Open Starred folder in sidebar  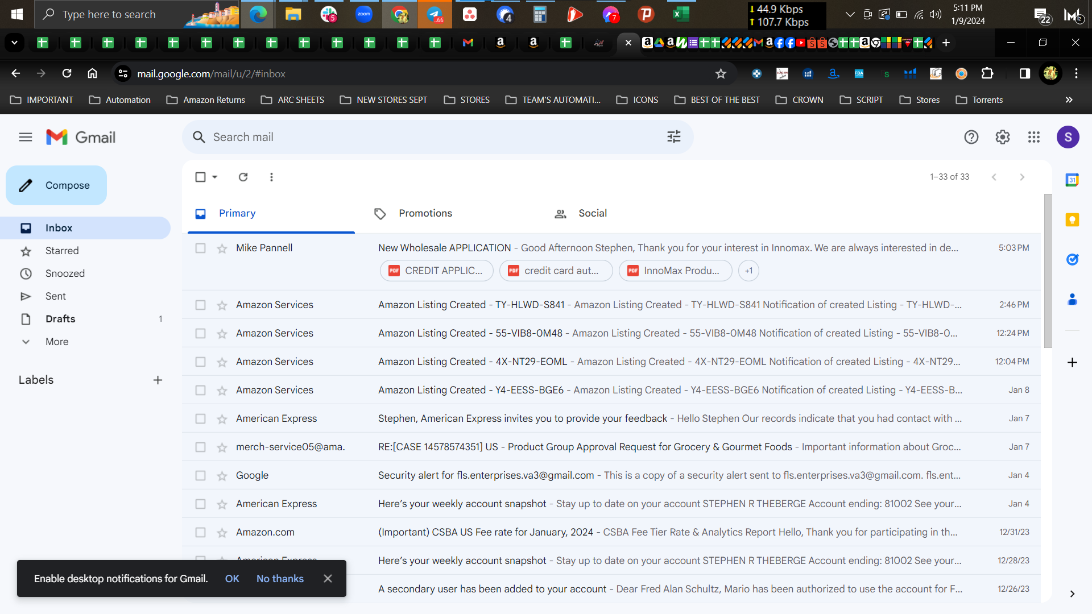(85, 251)
